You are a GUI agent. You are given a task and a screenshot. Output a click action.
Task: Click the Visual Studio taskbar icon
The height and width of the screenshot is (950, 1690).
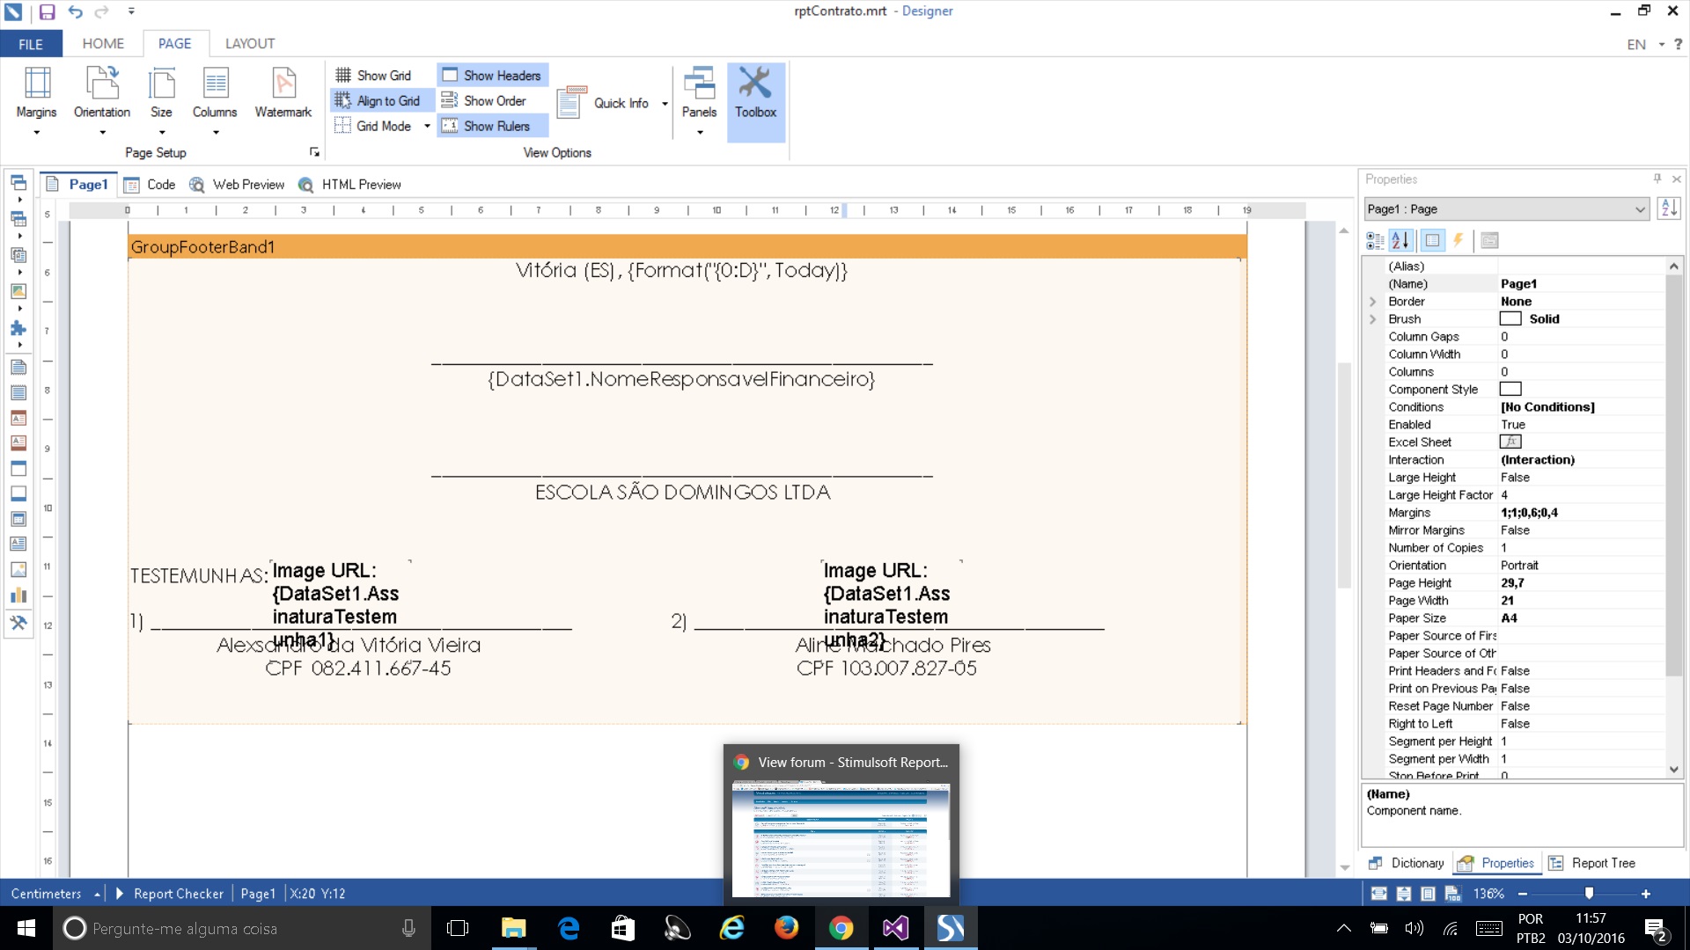click(x=895, y=928)
